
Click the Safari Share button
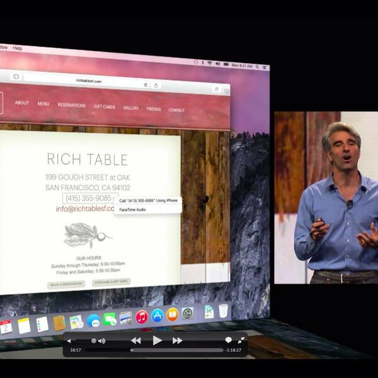[156, 85]
